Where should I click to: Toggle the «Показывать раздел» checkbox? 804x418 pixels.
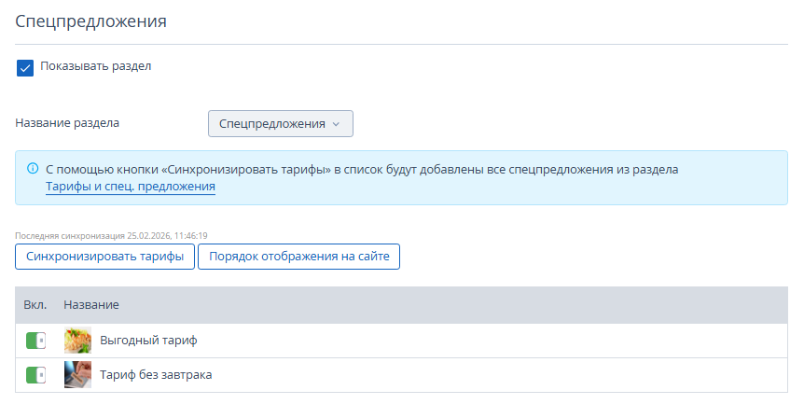click(x=25, y=68)
